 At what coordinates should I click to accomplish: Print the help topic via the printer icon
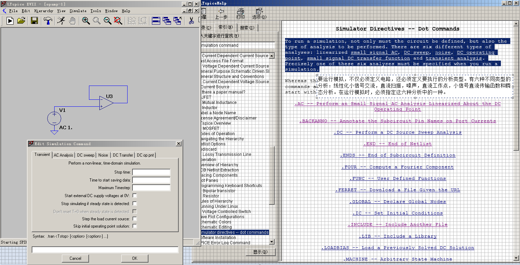pos(240,11)
